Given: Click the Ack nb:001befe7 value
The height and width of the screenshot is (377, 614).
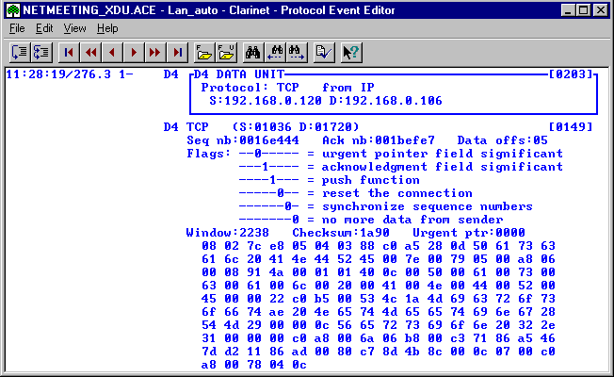Looking at the screenshot, I should coord(379,140).
